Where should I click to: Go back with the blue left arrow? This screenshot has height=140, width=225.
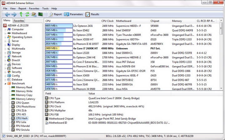tap(7, 14)
